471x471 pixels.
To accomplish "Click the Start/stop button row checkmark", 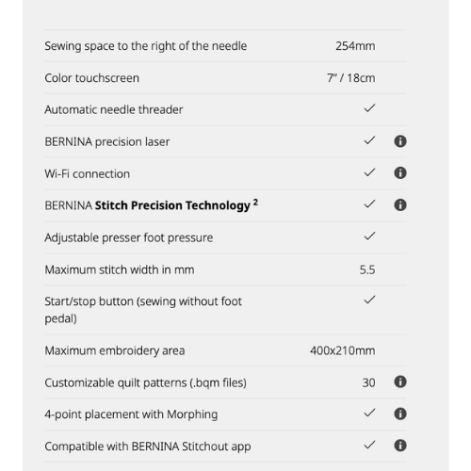I will (369, 300).
